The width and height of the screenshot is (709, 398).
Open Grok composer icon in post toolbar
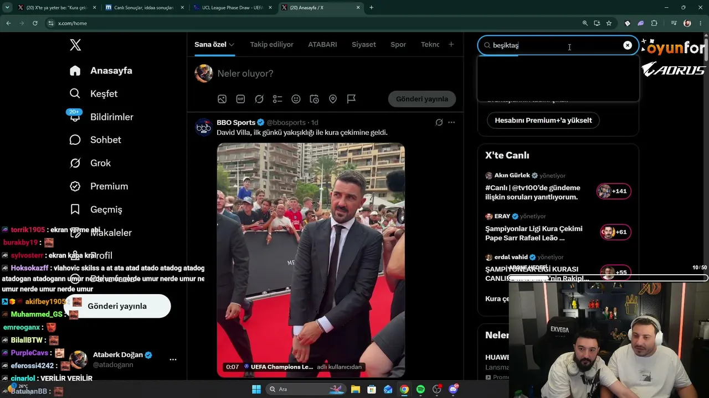coord(259,99)
